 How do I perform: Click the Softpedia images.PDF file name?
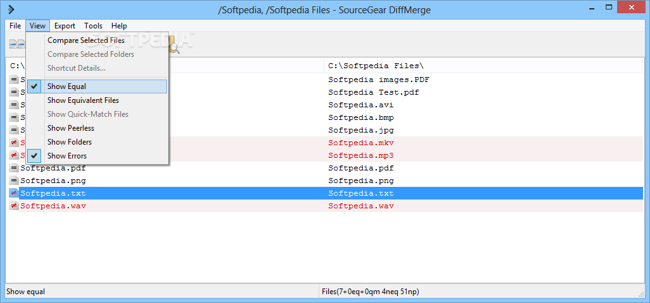[378, 80]
